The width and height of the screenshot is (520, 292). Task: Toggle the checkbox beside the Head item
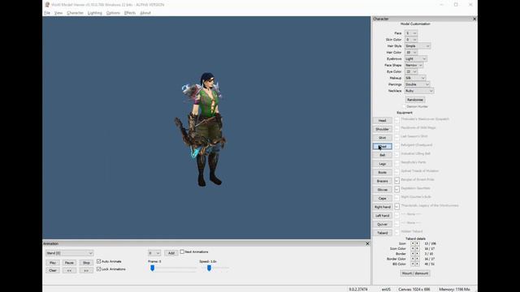(397, 120)
